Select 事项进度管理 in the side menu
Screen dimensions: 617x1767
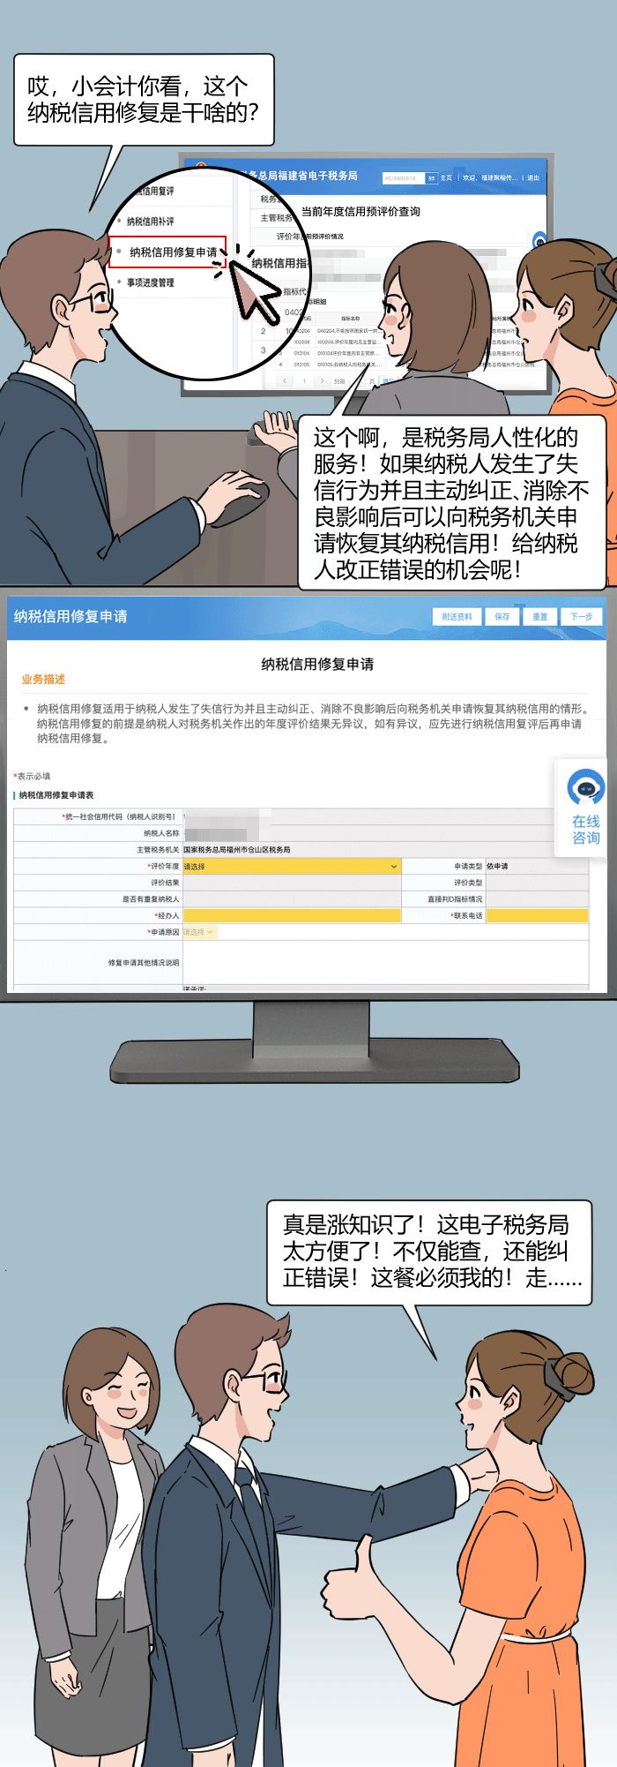(150, 282)
